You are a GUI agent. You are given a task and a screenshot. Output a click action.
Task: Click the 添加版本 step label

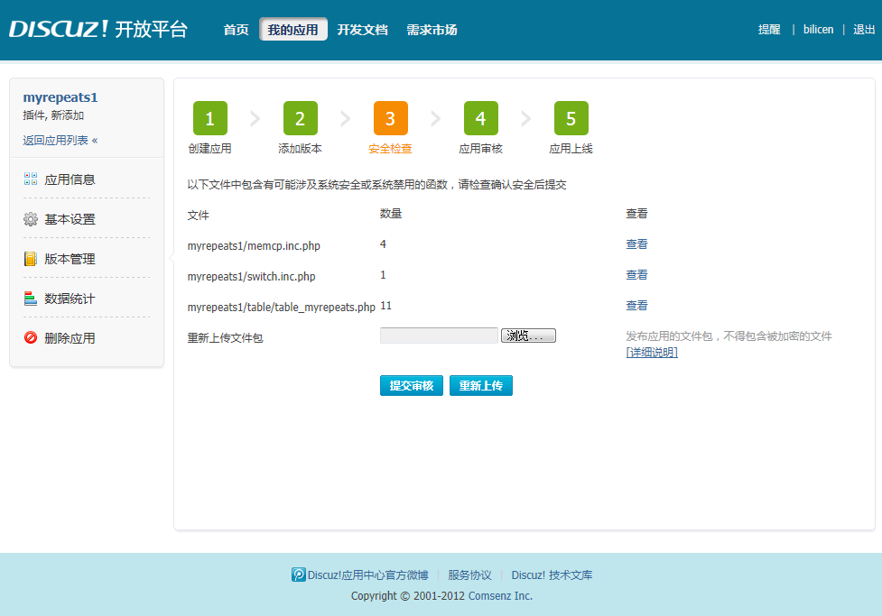point(301,149)
